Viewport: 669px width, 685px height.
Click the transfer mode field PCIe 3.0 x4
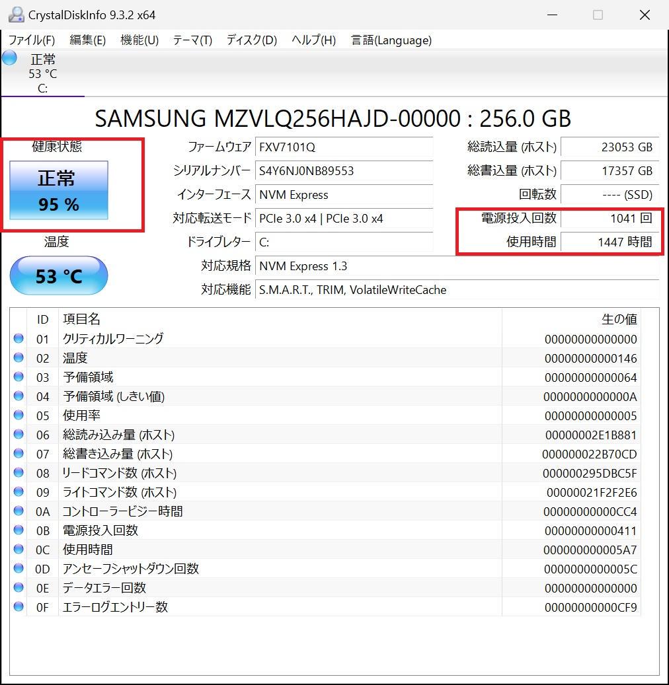pyautogui.click(x=344, y=219)
